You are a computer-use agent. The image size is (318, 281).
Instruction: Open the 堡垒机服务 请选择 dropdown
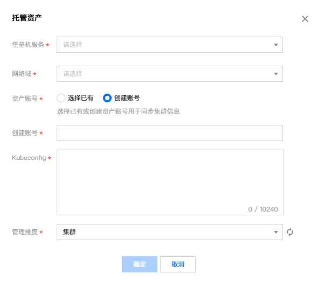pos(170,45)
